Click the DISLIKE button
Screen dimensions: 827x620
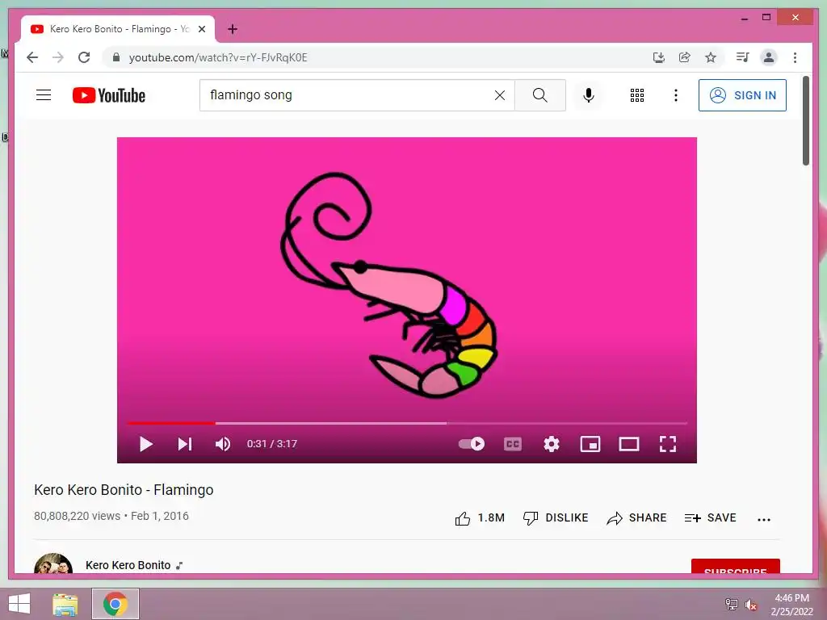(x=556, y=518)
